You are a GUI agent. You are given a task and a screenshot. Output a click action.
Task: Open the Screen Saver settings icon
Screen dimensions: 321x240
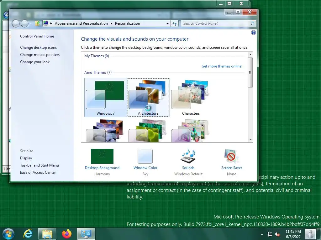click(x=231, y=156)
